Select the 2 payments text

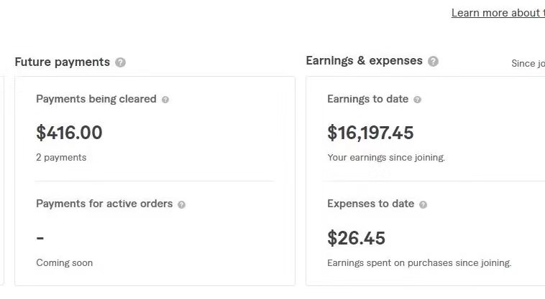[61, 157]
